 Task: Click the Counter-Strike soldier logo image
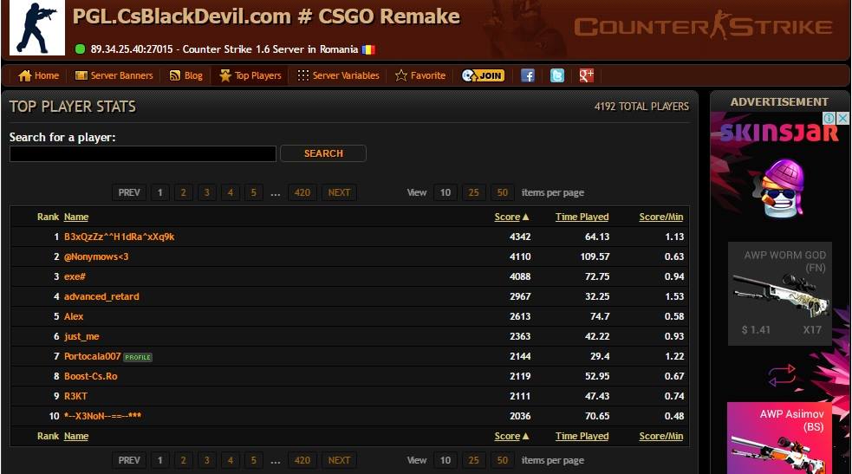(x=37, y=27)
